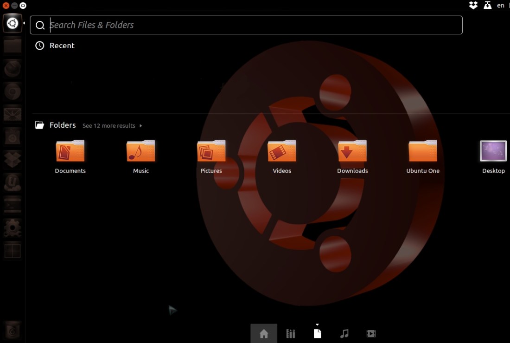
Task: Open Dropbox from the launcher
Action: (12, 159)
